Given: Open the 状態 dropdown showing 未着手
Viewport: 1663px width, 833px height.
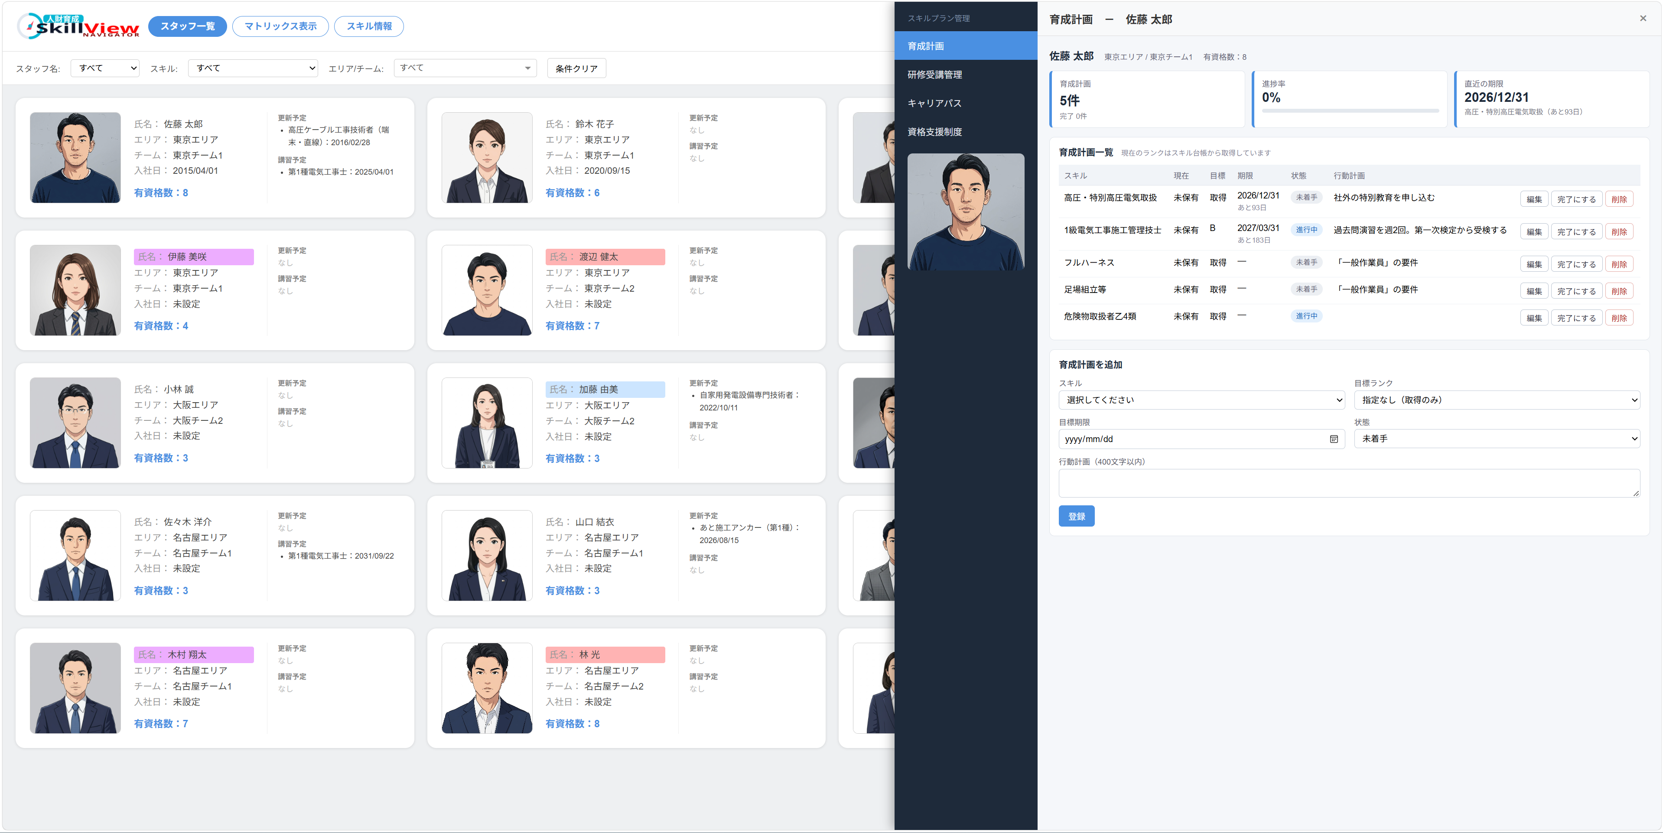Looking at the screenshot, I should pyautogui.click(x=1497, y=439).
